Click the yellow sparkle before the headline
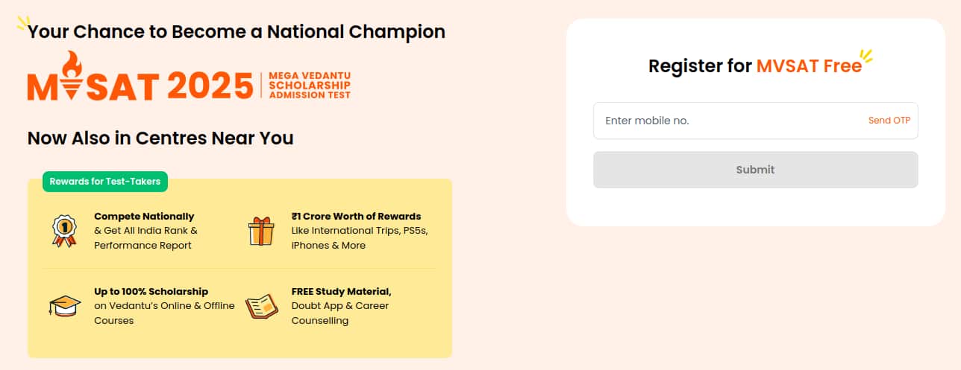This screenshot has height=370, width=961. 22,22
